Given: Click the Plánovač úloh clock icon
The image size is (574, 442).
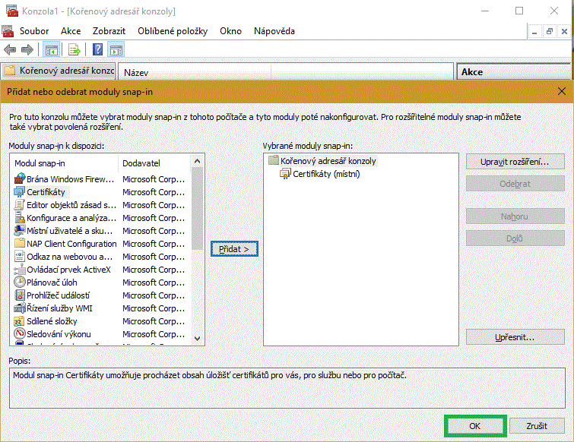Looking at the screenshot, I should [x=20, y=283].
